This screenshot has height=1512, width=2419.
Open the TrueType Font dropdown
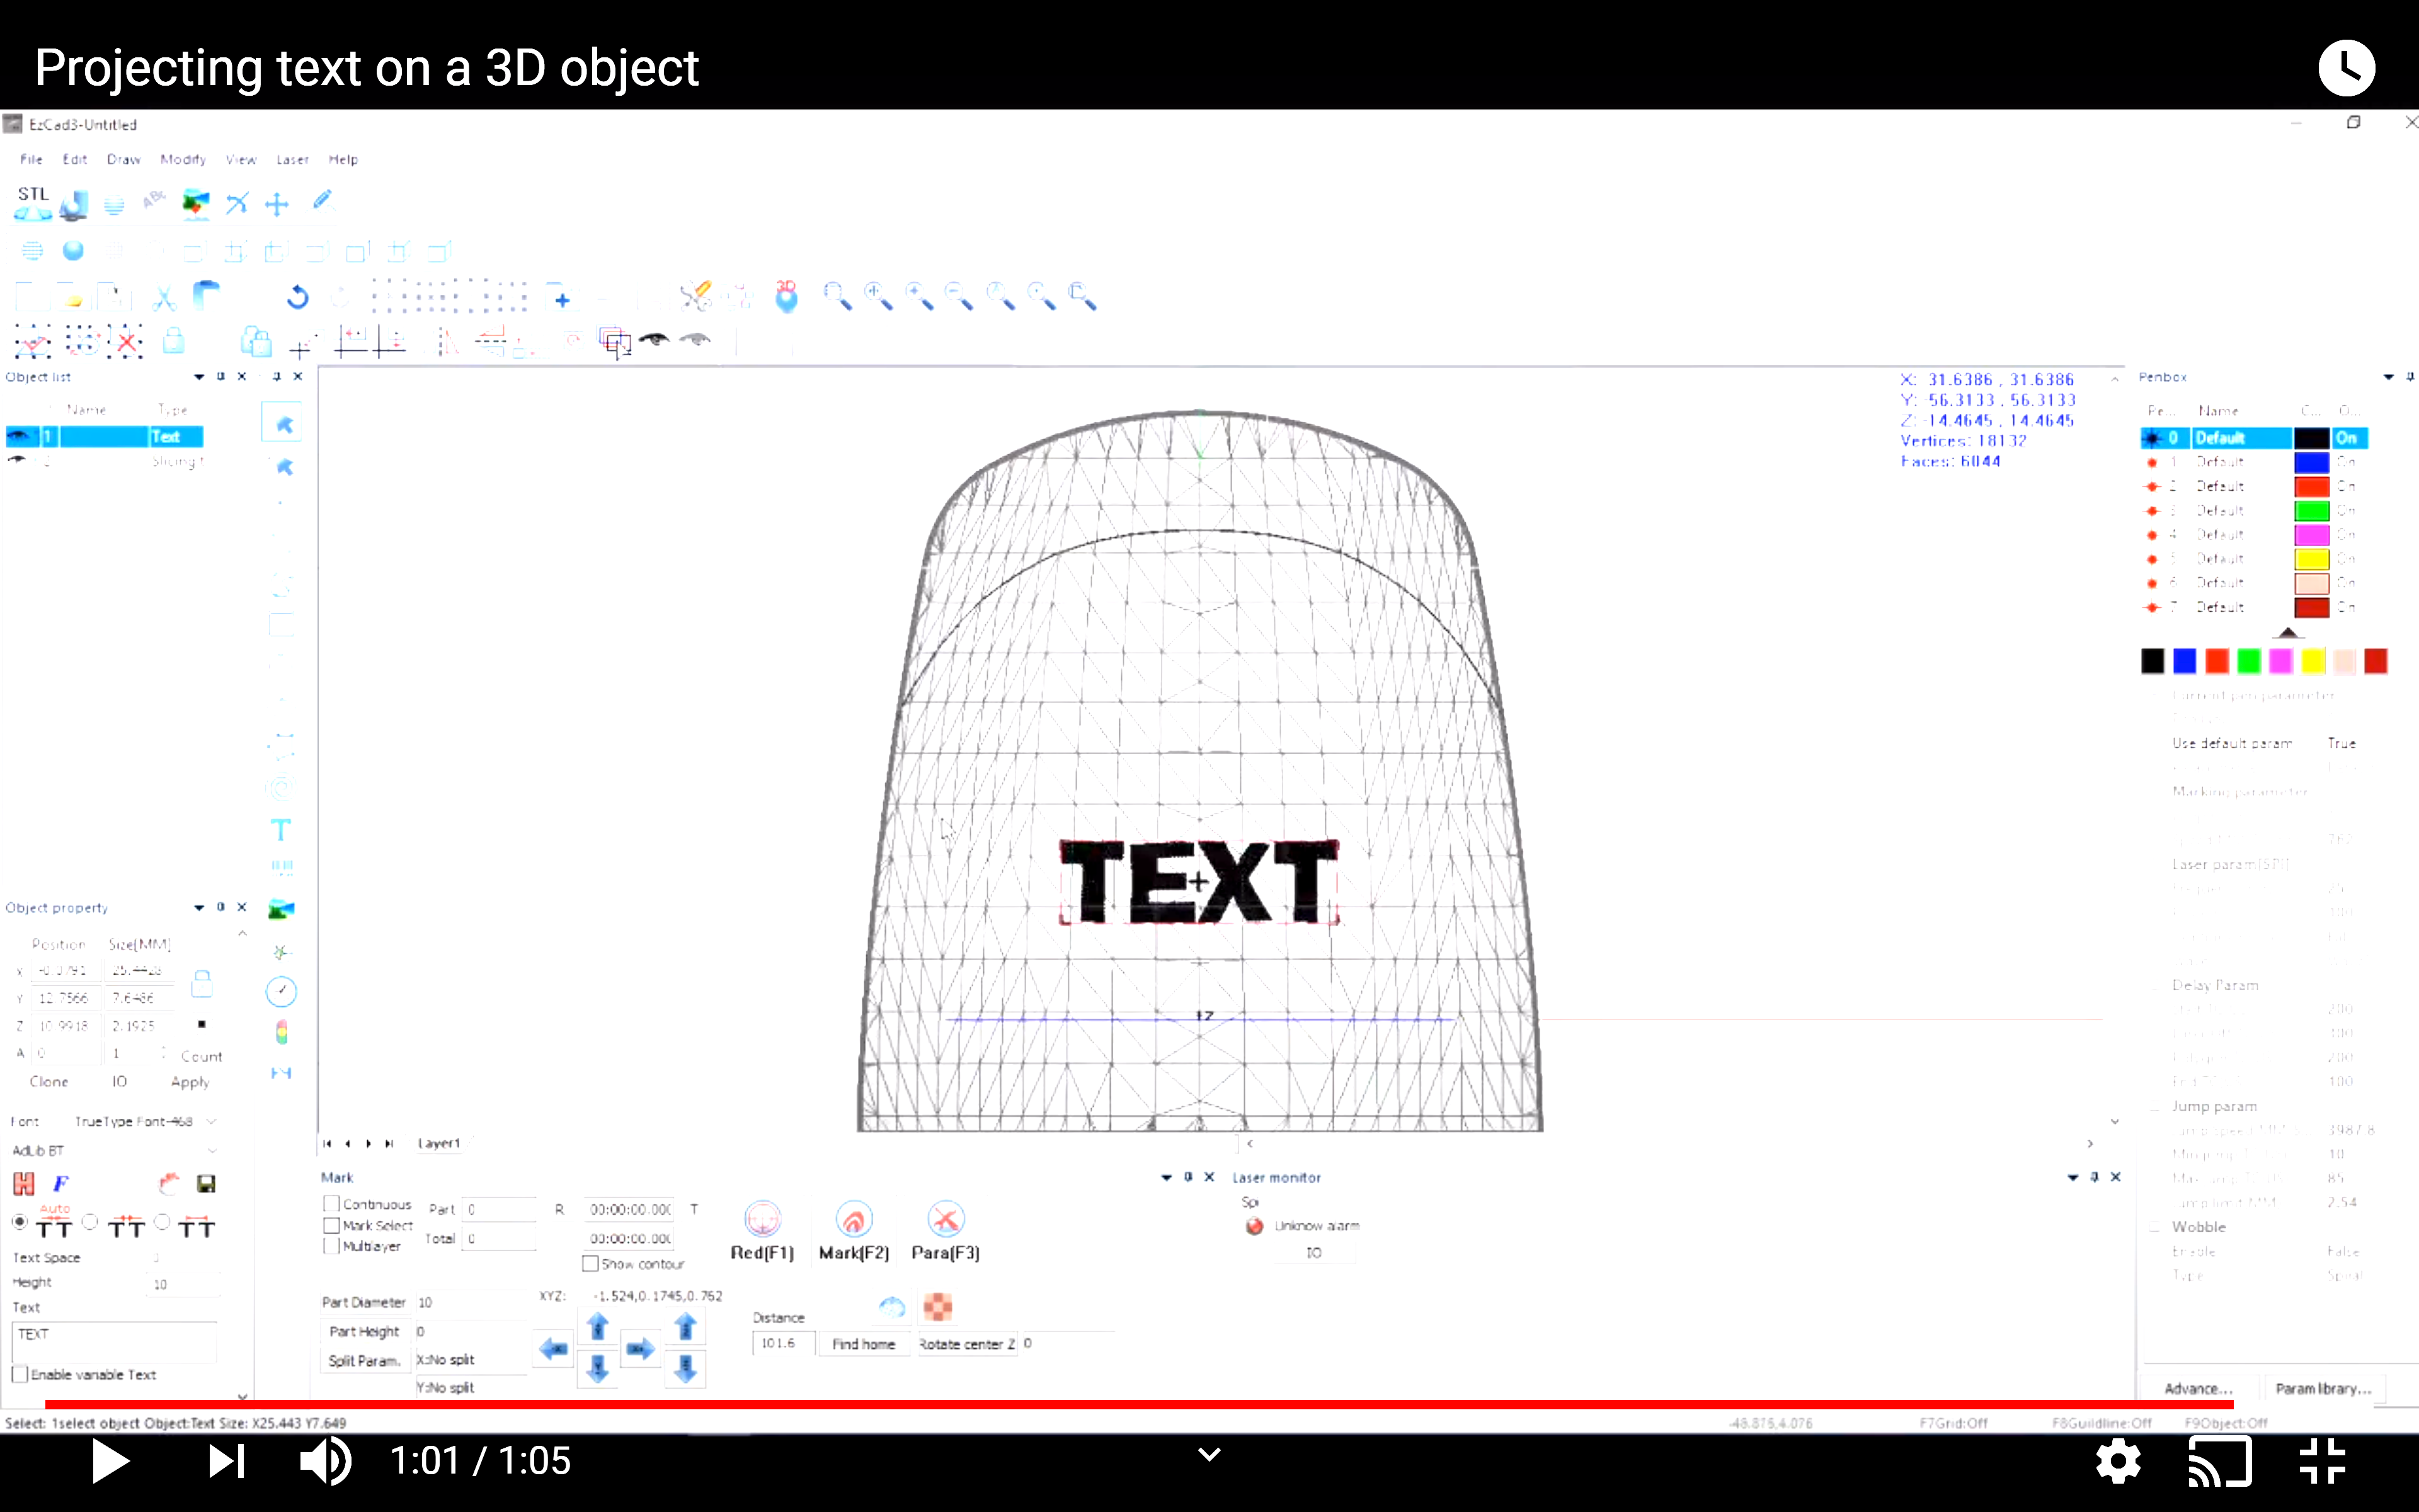[x=212, y=1121]
